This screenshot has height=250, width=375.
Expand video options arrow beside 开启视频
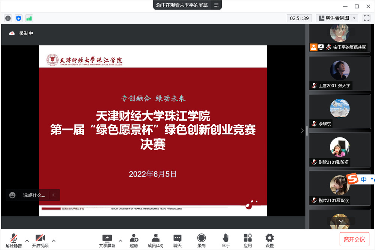pyautogui.click(x=54, y=241)
